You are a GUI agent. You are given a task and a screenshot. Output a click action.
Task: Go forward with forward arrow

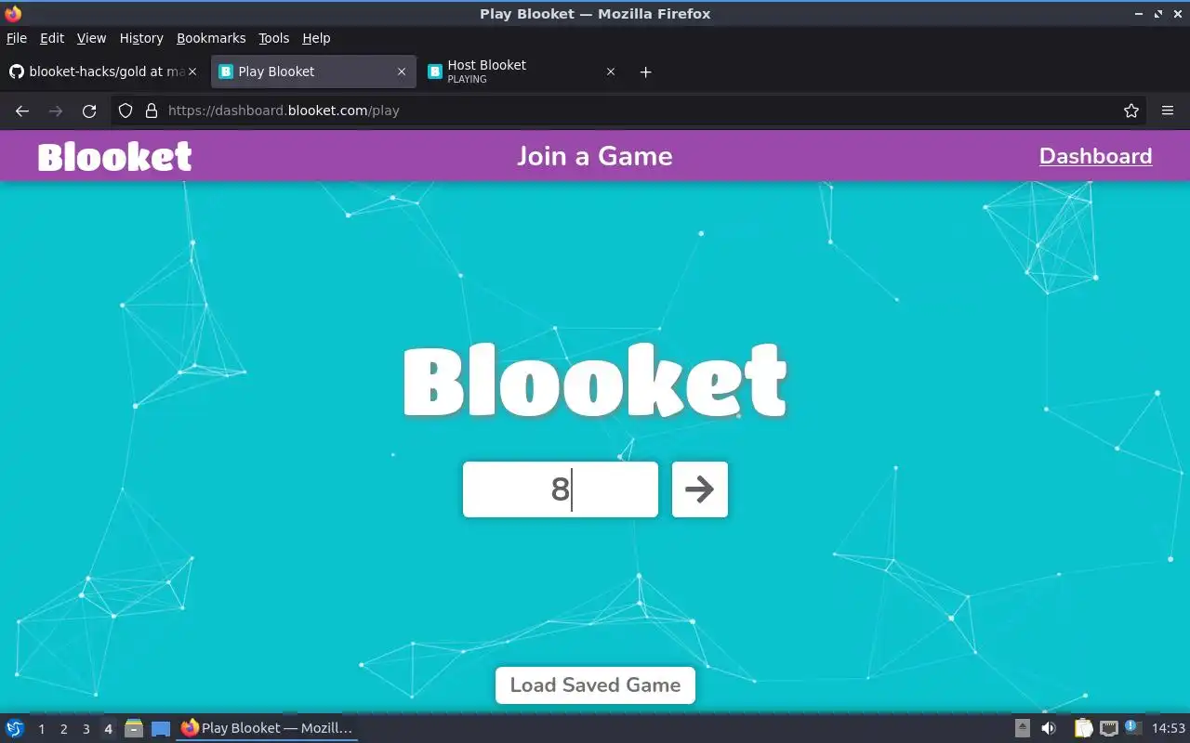56,111
